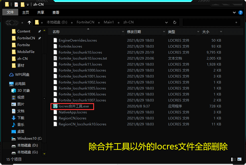Open 修改日期 column filter dropdown arrow
This screenshot has height=165, width=246.
[x=164, y=32]
